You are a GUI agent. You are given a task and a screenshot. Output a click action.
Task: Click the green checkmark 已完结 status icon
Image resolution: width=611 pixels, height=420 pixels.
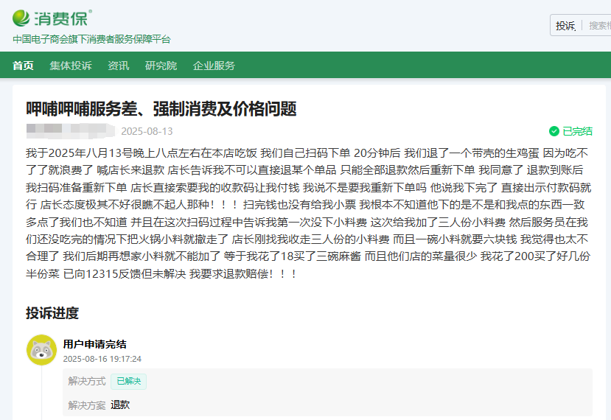point(554,131)
